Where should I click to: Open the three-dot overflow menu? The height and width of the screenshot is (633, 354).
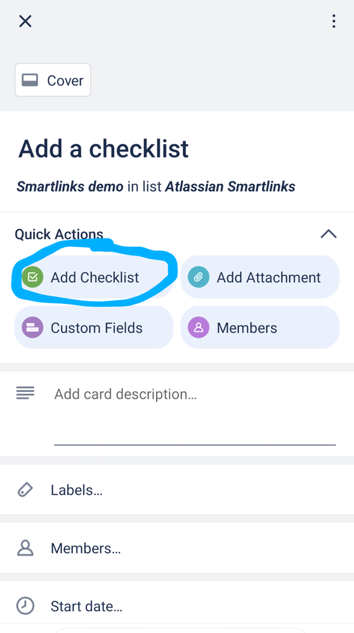tap(334, 21)
